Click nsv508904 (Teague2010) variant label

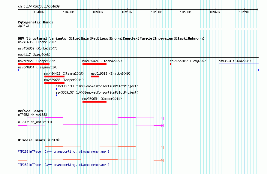point(38,67)
